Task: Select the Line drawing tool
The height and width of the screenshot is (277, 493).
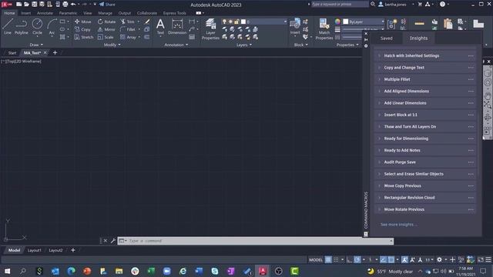Action: 8,26
